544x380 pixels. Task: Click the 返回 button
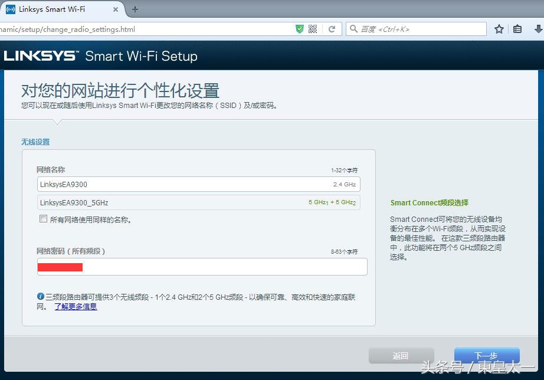click(401, 355)
